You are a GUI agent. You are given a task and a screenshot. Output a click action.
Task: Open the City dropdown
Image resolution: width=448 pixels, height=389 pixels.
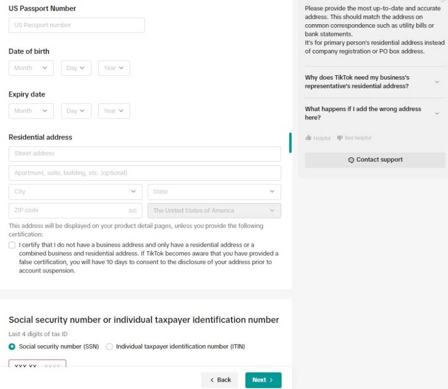click(x=75, y=192)
